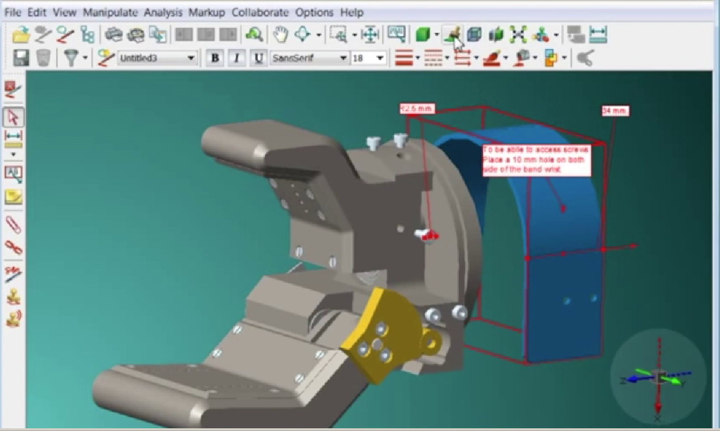The height and width of the screenshot is (431, 720).
Task: Click the trash bin delete icon
Action: pyautogui.click(x=43, y=57)
